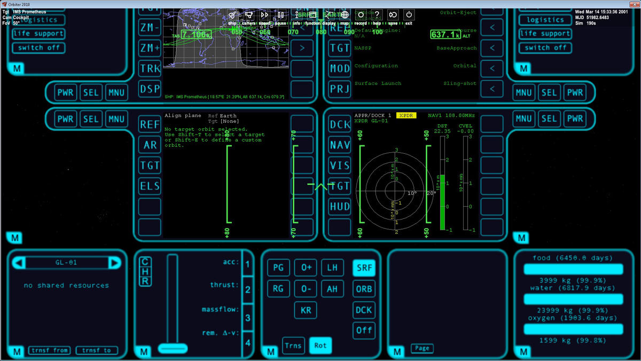Toggle LH level horizon autopilot
Image resolution: width=641 pixels, height=361 pixels.
point(332,268)
